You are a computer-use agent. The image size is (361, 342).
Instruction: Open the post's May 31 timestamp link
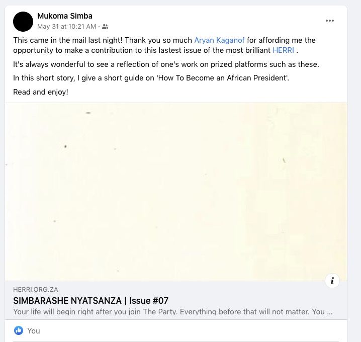coord(66,27)
